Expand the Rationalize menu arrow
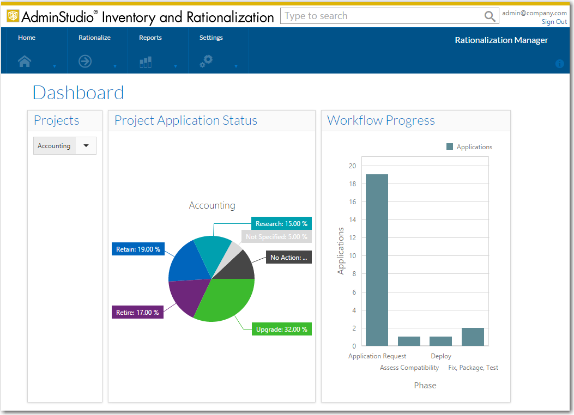Image resolution: width=574 pixels, height=415 pixels. pyautogui.click(x=115, y=66)
